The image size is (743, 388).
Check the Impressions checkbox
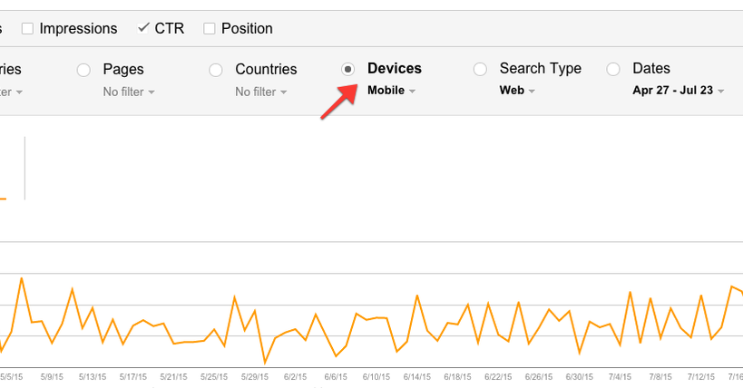[27, 29]
